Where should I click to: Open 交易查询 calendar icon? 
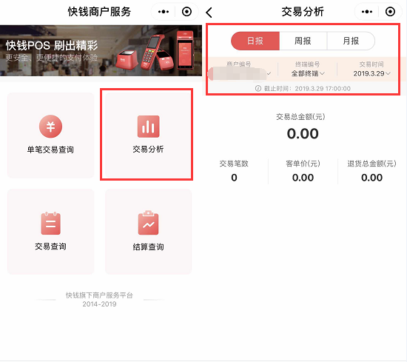click(x=50, y=224)
